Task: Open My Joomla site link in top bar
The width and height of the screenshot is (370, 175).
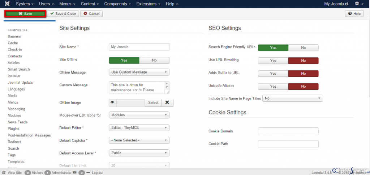Action: (x=336, y=4)
